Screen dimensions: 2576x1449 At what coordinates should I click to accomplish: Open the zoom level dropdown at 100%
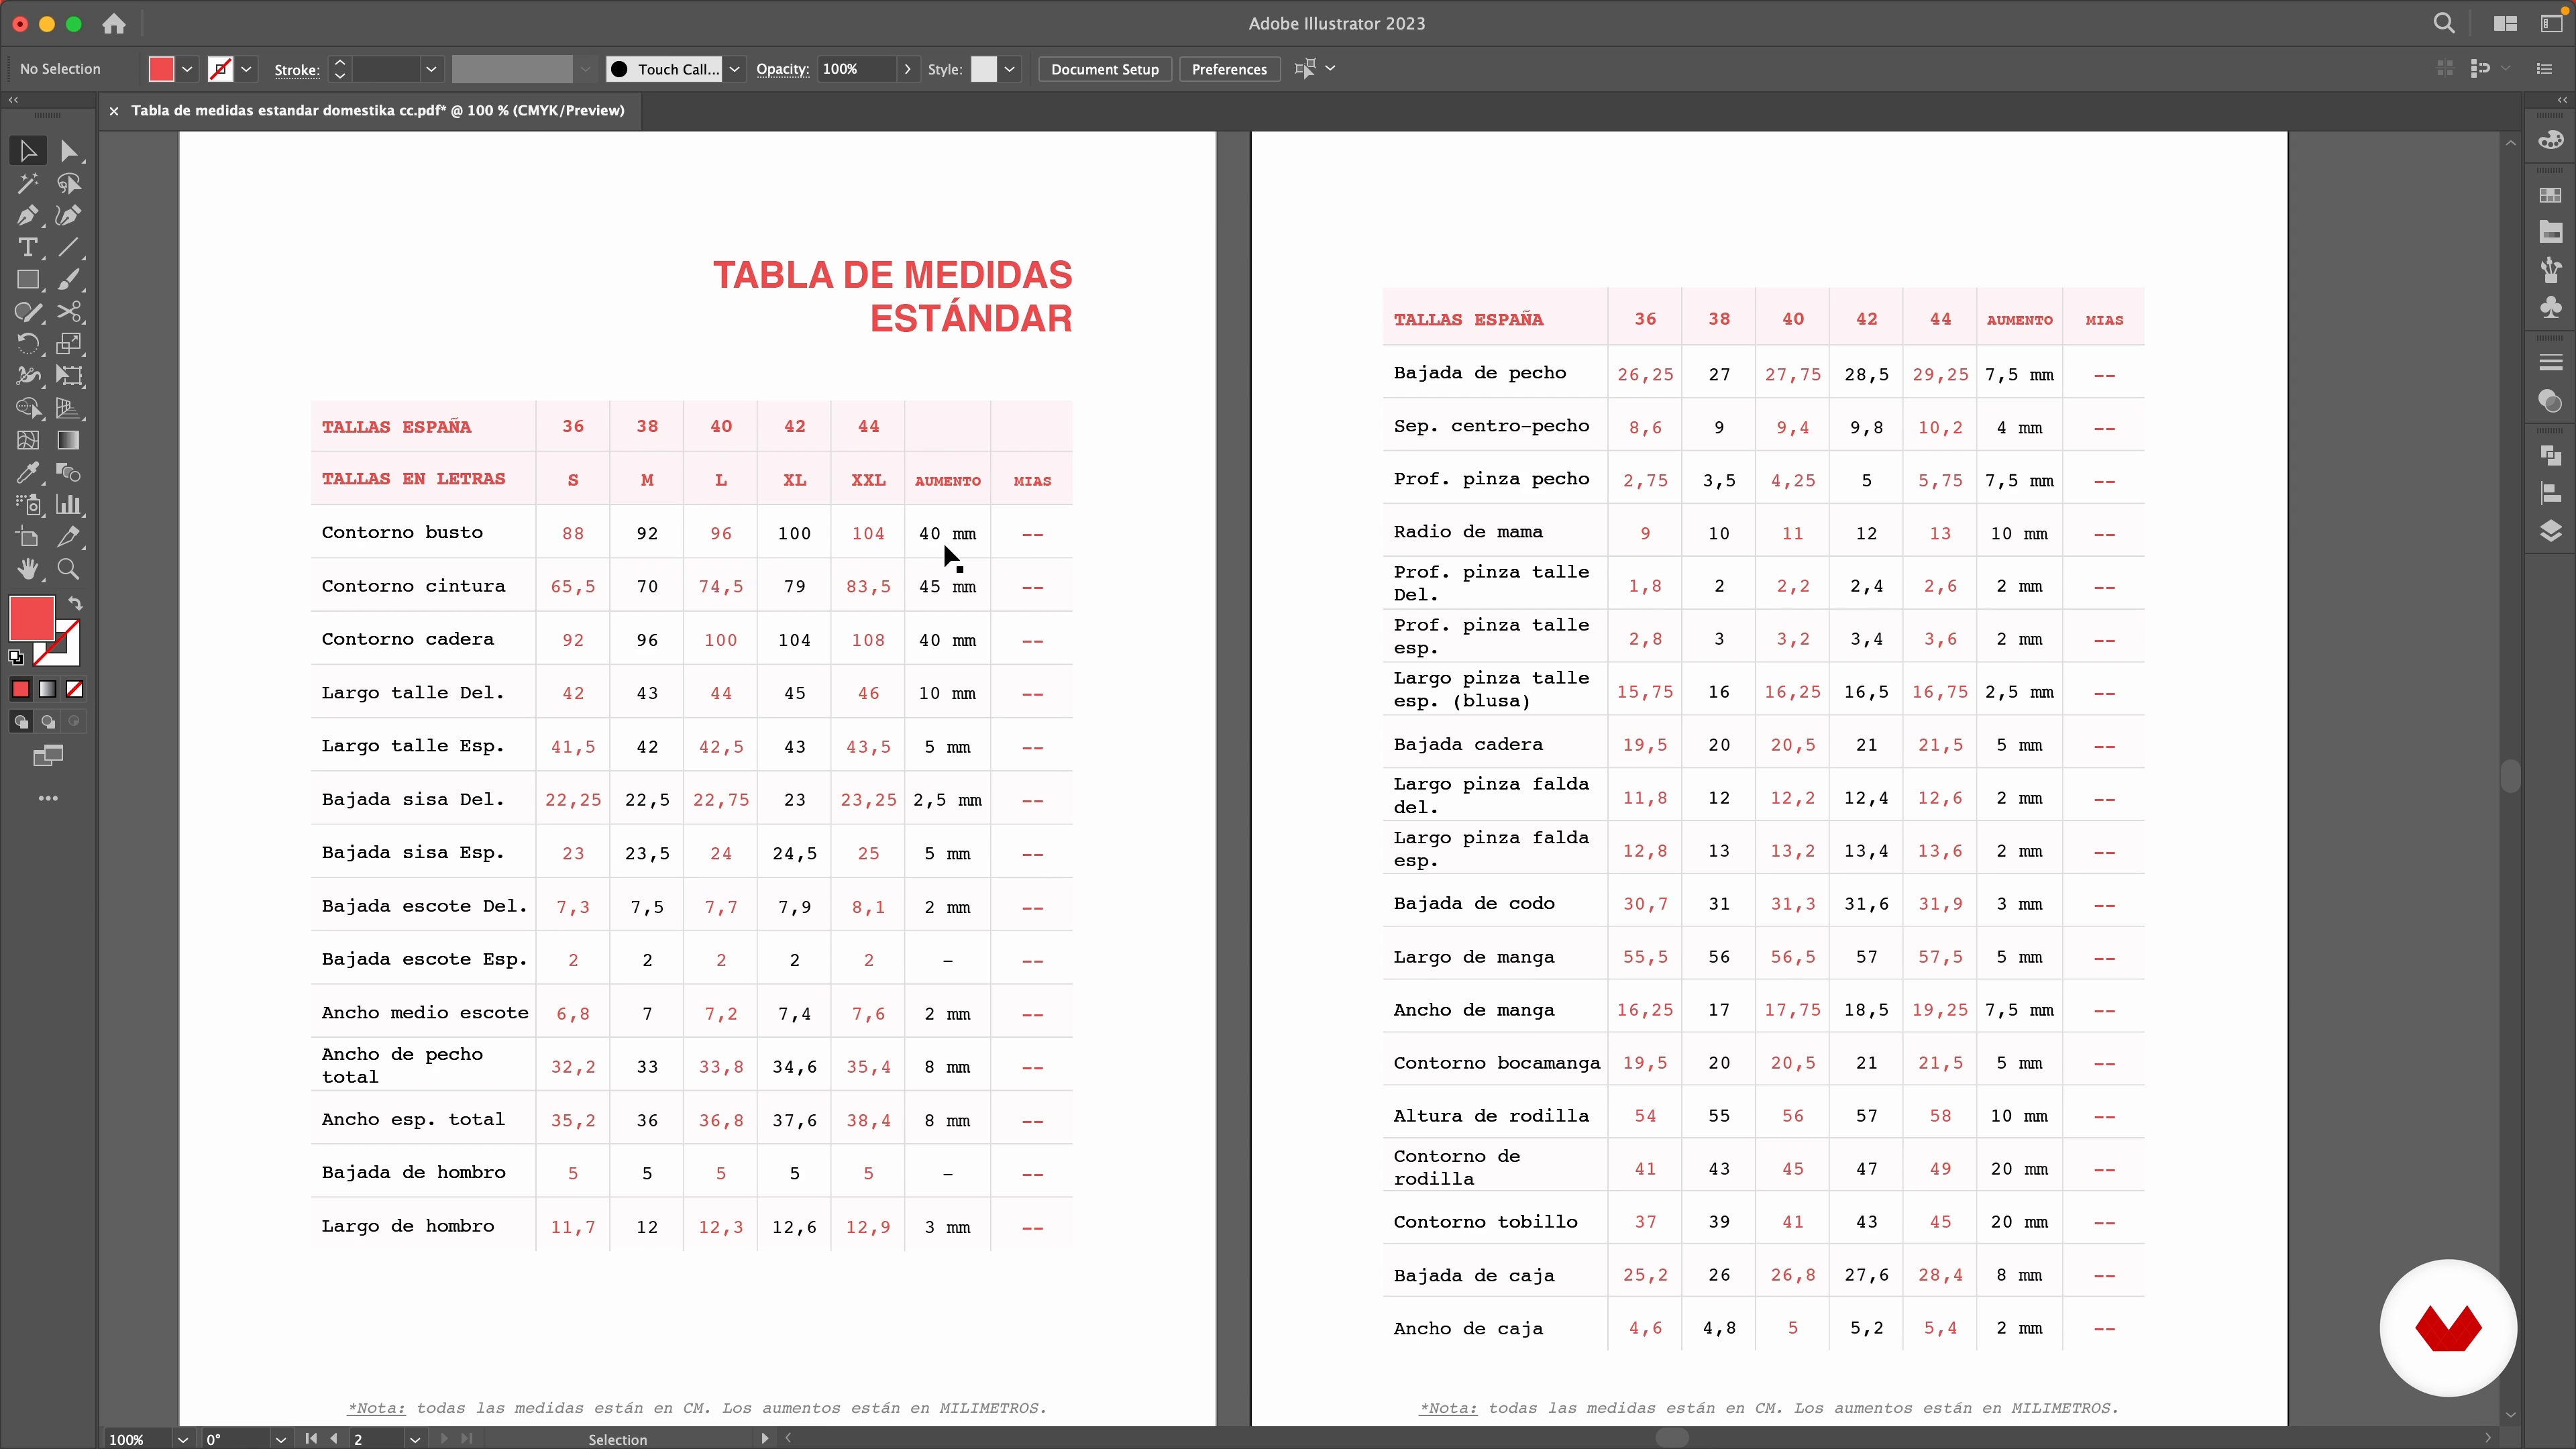pos(183,1439)
